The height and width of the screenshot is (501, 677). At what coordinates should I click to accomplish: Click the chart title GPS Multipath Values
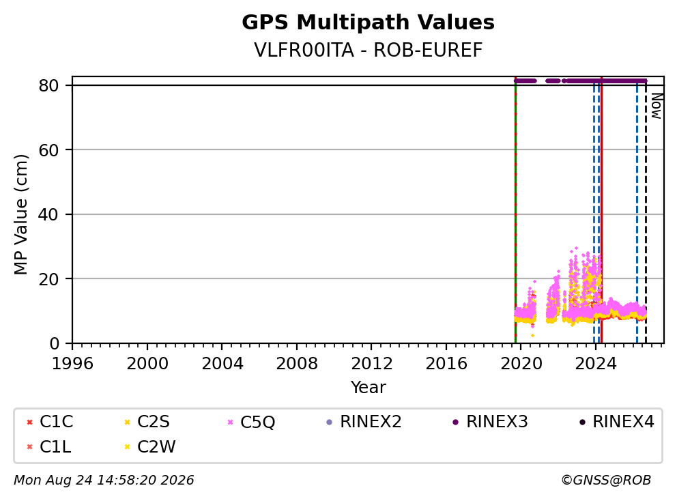coord(368,23)
